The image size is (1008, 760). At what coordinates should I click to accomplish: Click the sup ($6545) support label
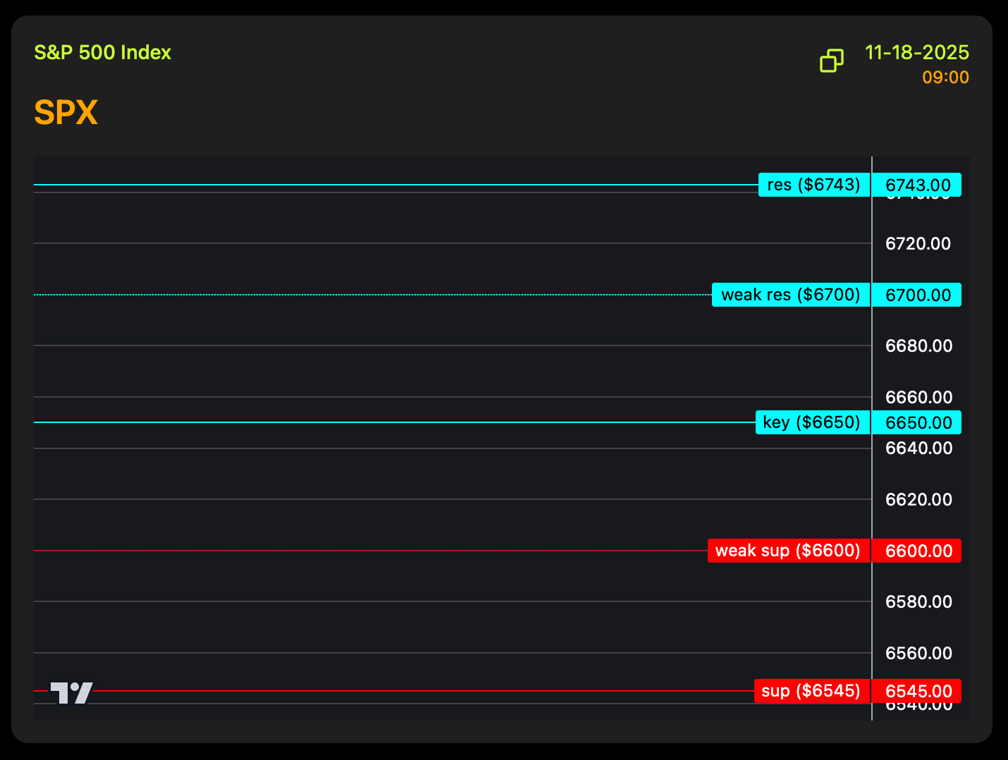[x=811, y=691]
